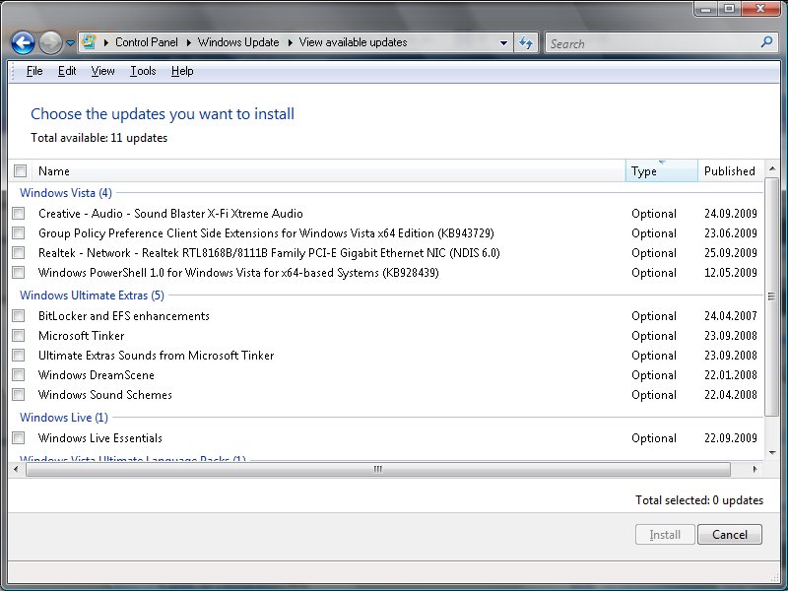Click Optional type in Microsoft Tinker row
The width and height of the screenshot is (788, 591).
(654, 336)
